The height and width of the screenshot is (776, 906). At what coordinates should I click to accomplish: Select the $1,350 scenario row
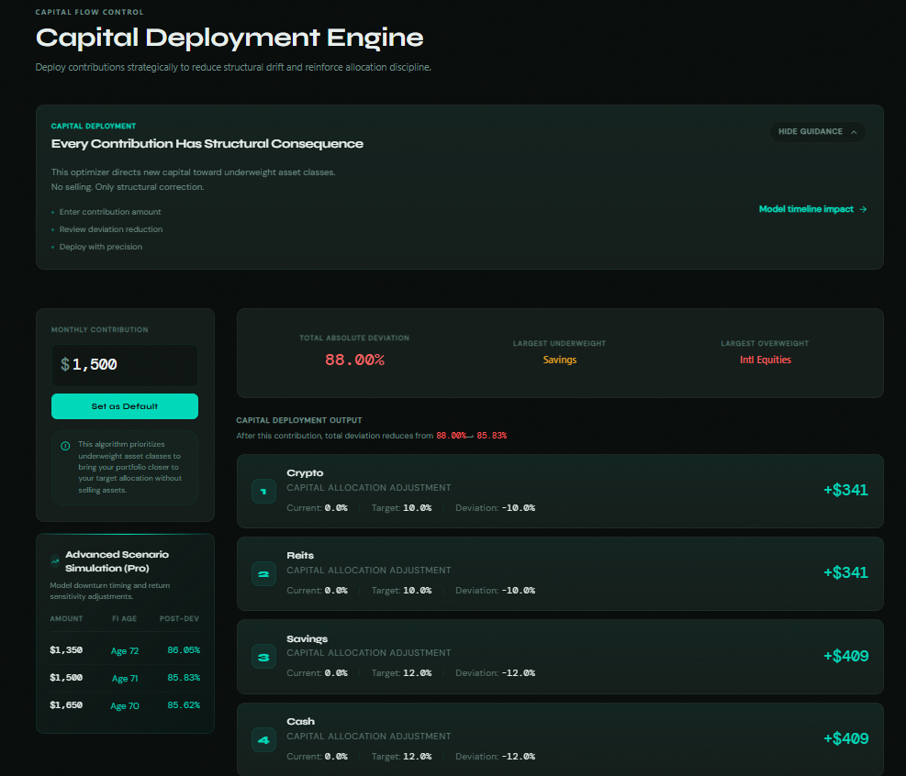(125, 650)
